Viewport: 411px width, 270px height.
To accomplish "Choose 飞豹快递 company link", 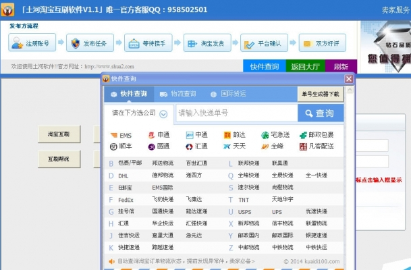I will tap(163, 200).
